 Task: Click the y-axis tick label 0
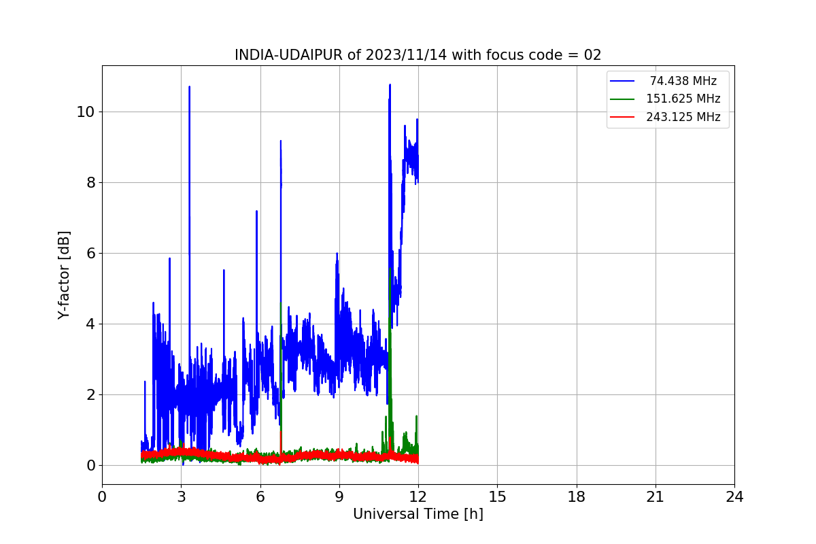pyautogui.click(x=90, y=465)
